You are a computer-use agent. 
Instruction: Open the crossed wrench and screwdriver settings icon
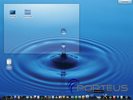tap(105, 96)
